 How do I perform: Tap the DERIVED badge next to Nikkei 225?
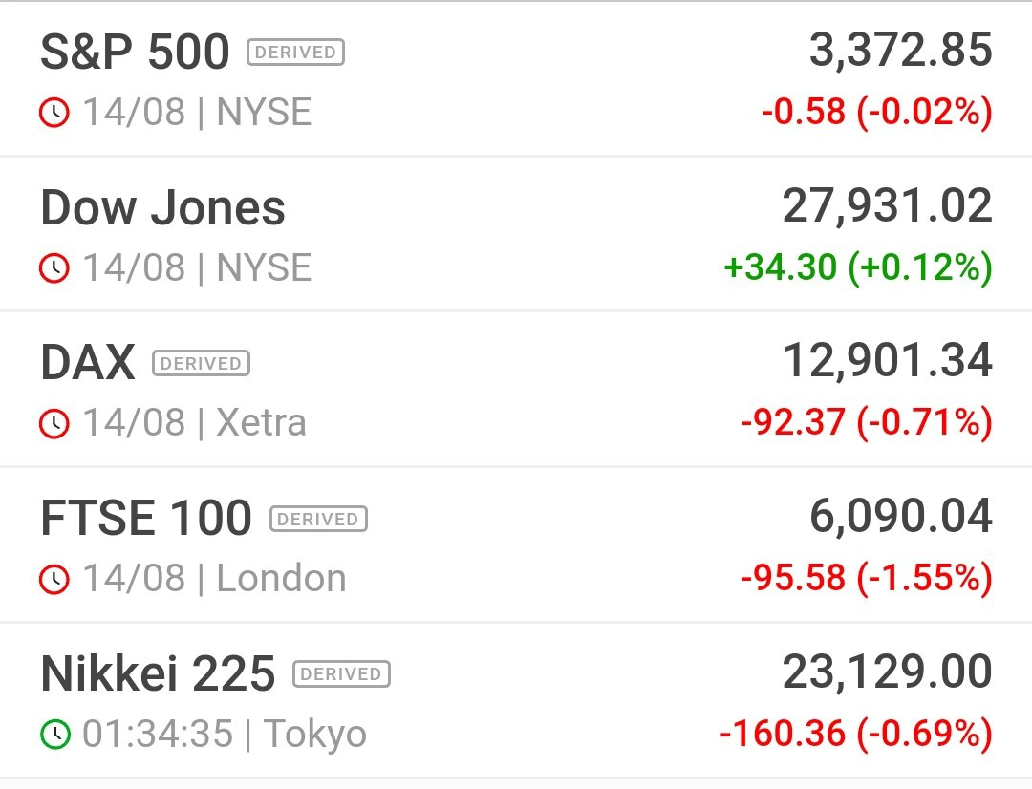[341, 673]
